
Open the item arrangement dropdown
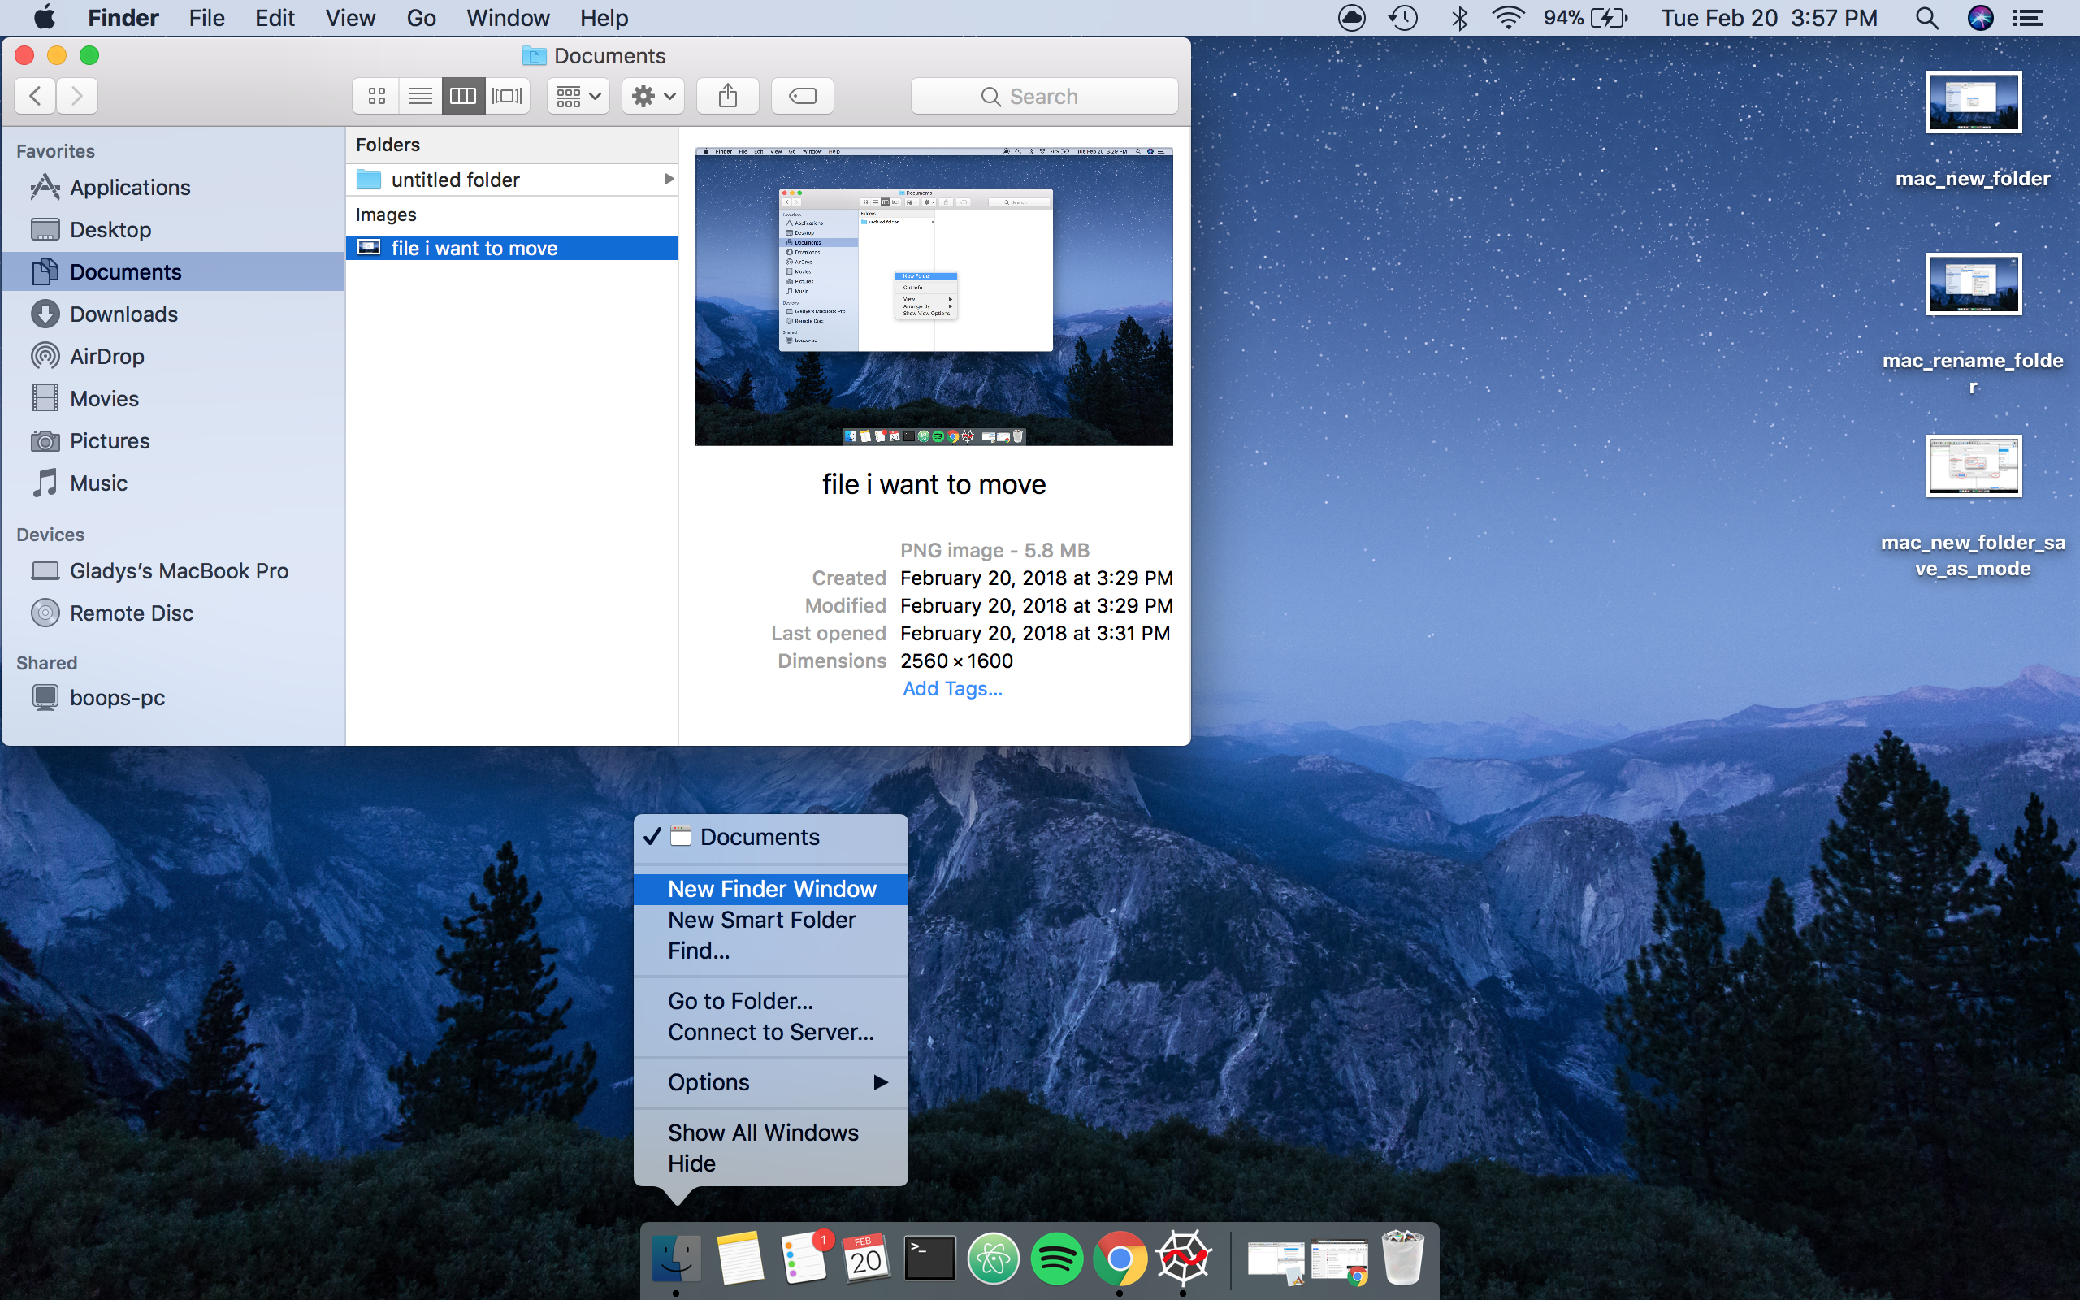click(x=578, y=97)
